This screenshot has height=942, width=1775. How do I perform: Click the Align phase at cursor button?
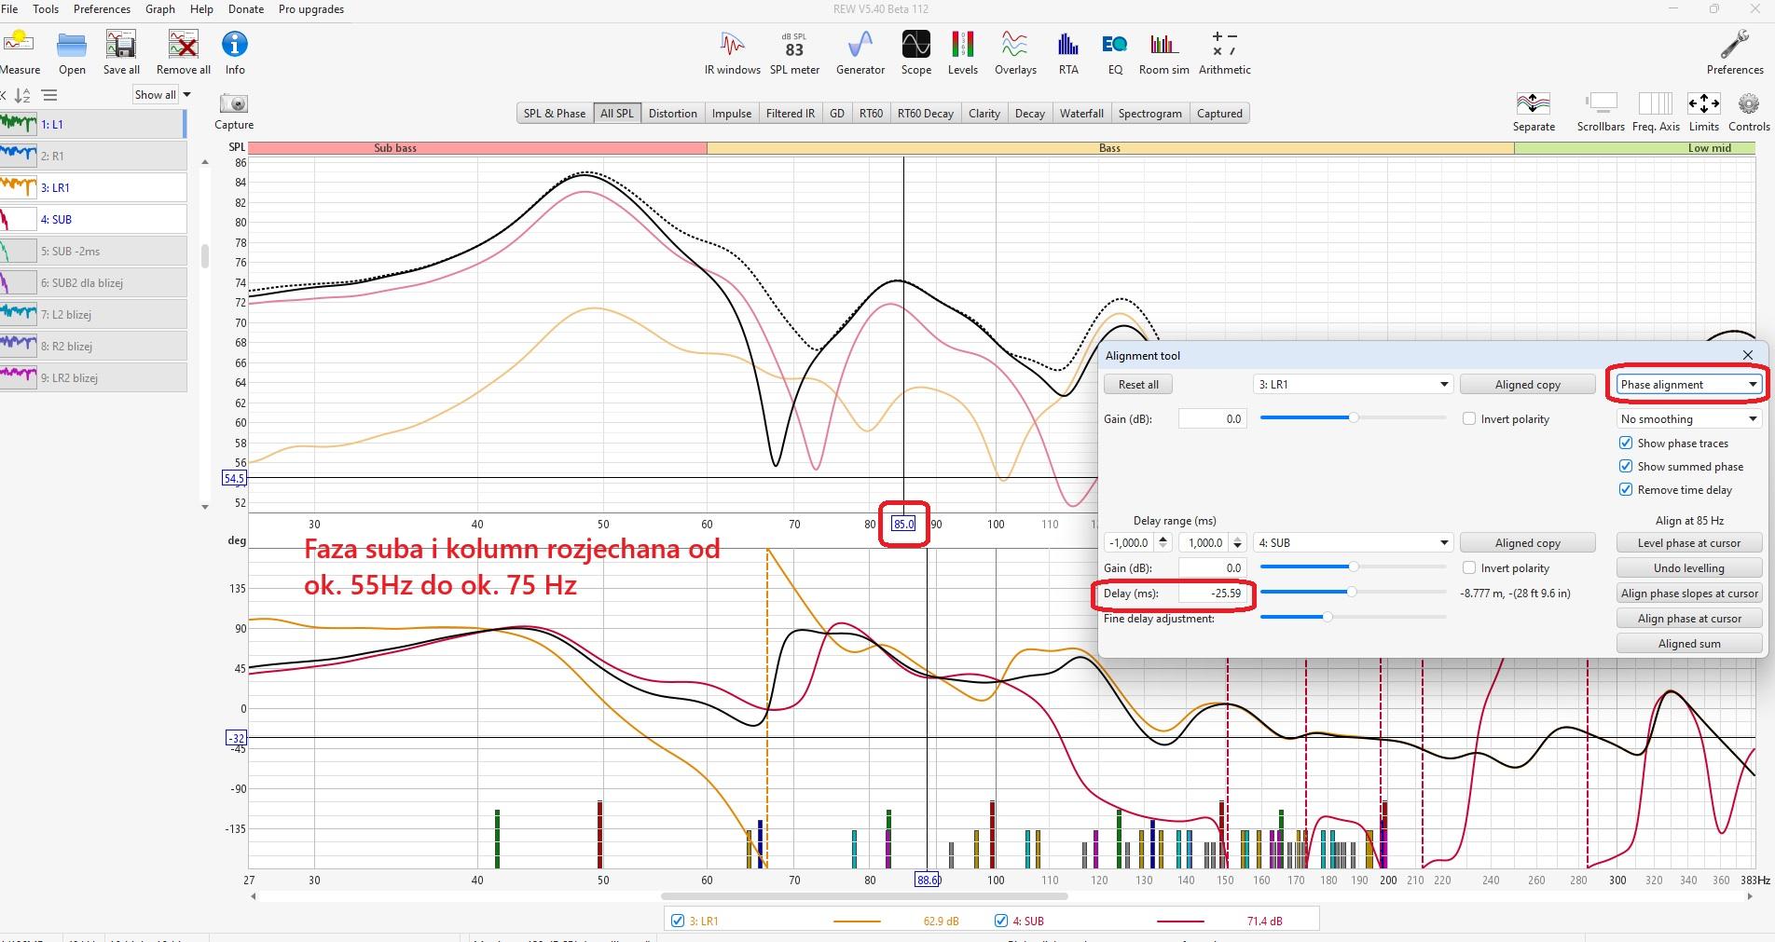[x=1689, y=619]
